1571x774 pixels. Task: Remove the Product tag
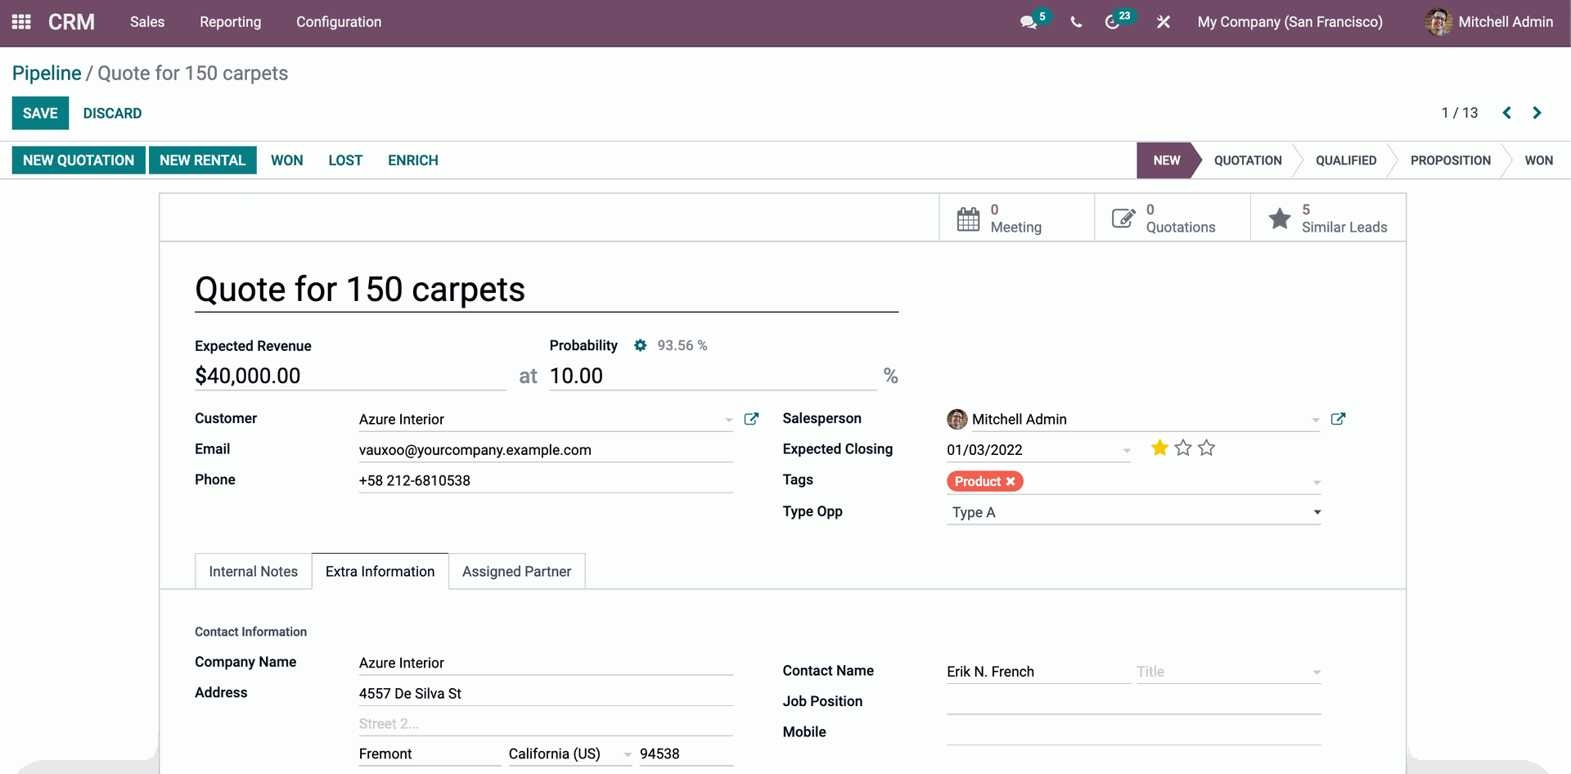point(1011,481)
